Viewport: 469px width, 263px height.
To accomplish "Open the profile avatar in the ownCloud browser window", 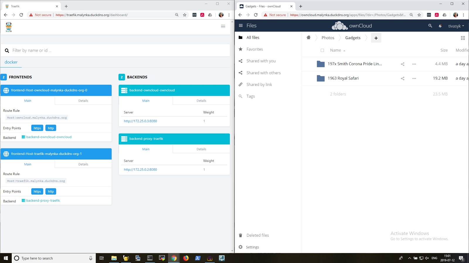I will pyautogui.click(x=456, y=15).
